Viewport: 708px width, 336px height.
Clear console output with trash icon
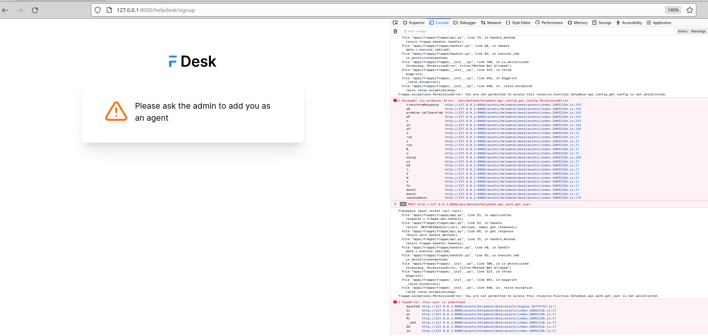pyautogui.click(x=395, y=31)
